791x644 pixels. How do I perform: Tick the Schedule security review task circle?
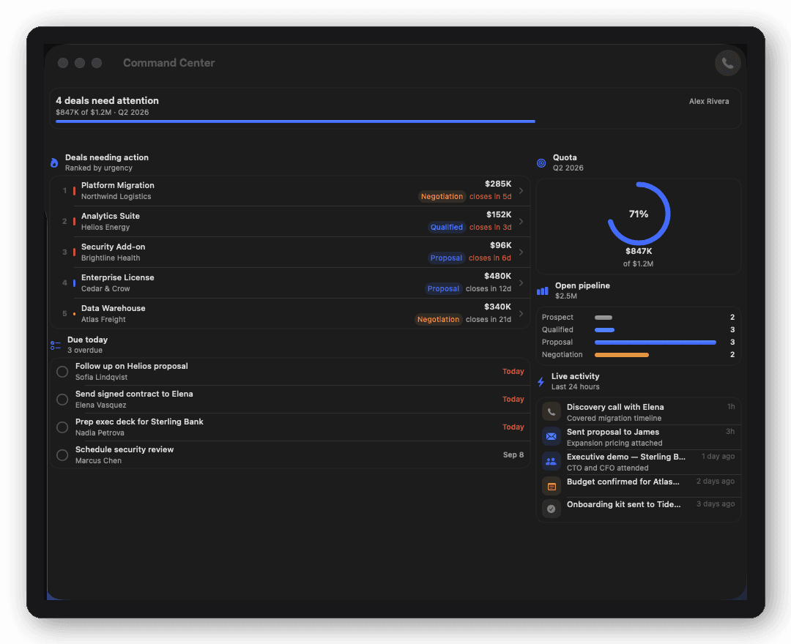[x=62, y=455]
